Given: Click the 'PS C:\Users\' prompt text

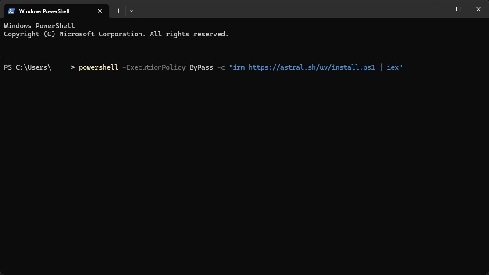Looking at the screenshot, I should [x=28, y=67].
